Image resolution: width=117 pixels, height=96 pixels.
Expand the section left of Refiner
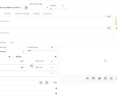(9, 57)
